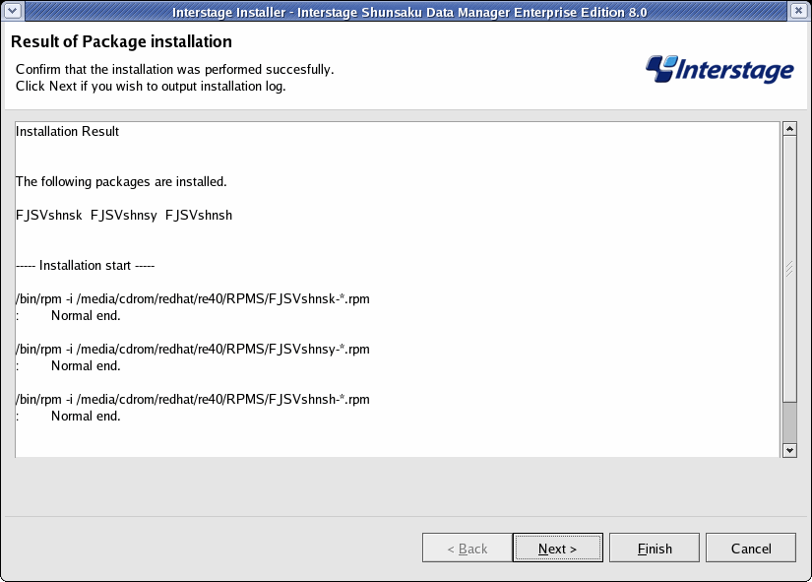The image size is (812, 582).
Task: Click the scrollbar up arrow
Action: coord(789,129)
